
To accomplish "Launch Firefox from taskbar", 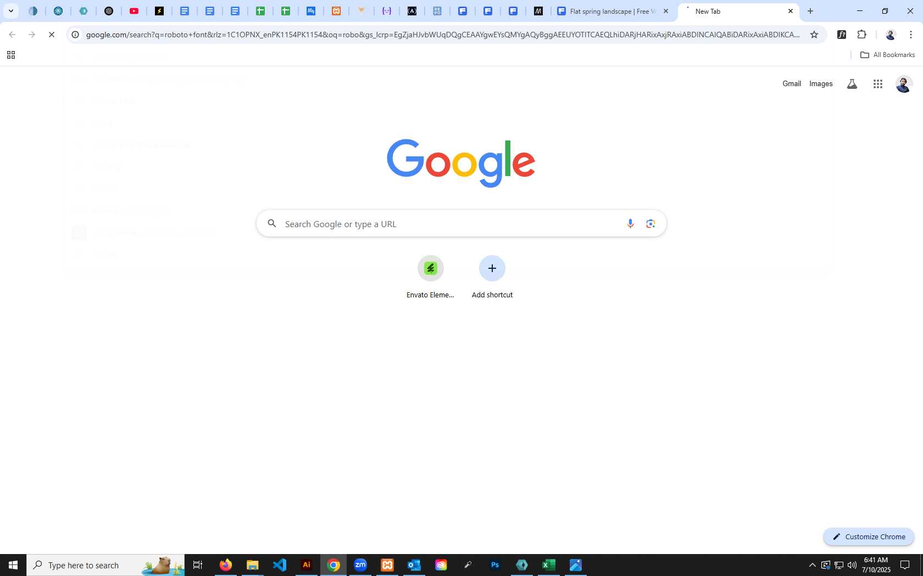I will pyautogui.click(x=225, y=565).
